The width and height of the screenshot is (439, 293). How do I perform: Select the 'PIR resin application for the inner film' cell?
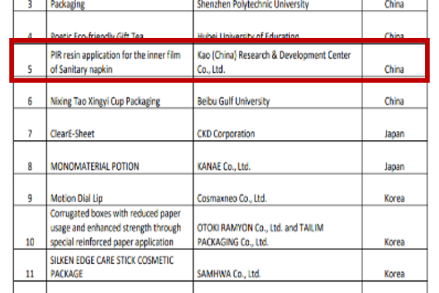[x=120, y=60]
